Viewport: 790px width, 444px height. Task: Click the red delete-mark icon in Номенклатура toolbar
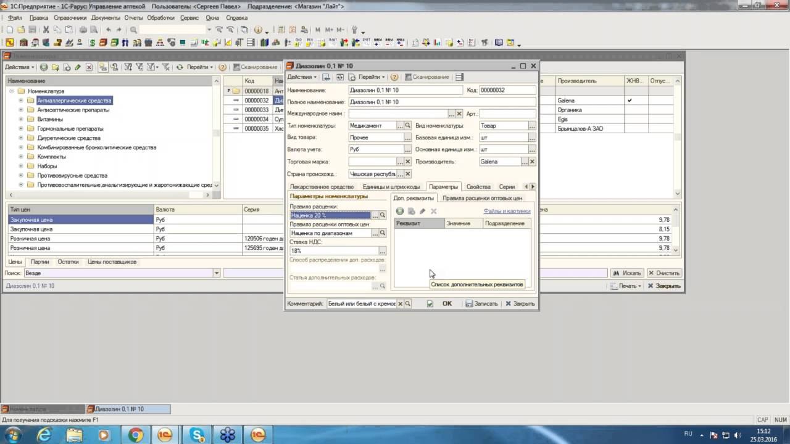click(x=89, y=67)
